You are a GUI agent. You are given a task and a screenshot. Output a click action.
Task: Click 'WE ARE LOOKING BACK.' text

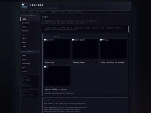[27, 85]
